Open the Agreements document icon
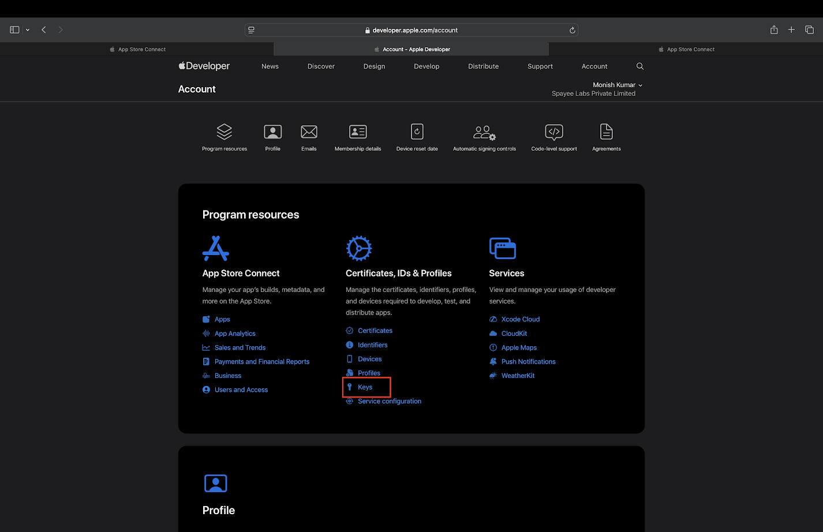This screenshot has width=823, height=532. point(606,132)
